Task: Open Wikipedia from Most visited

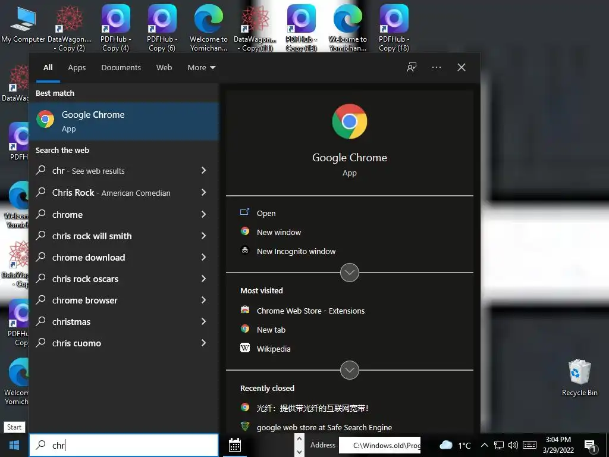Action: pos(274,349)
